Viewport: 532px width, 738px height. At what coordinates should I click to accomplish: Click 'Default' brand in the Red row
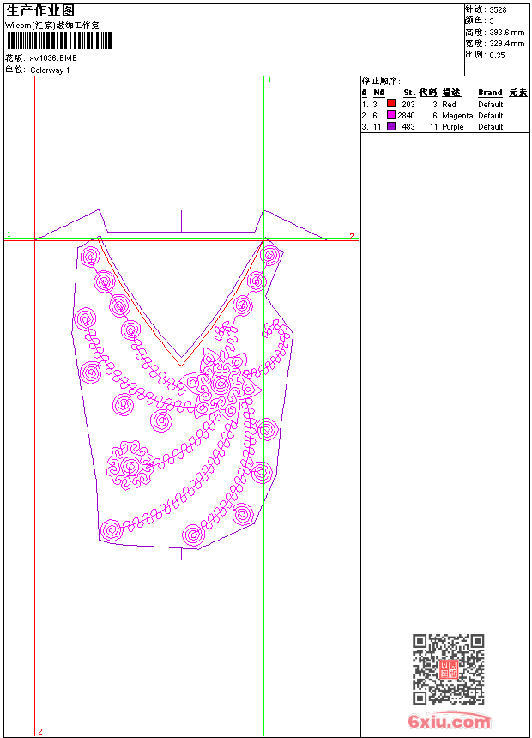(x=491, y=104)
